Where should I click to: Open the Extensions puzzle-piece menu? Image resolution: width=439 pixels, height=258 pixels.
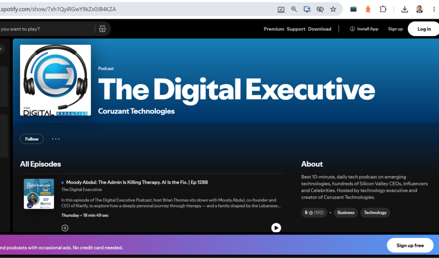pos(383,9)
